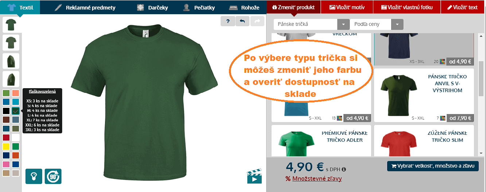Open color palette icon for Anvil V-neck shirt

point(443,118)
